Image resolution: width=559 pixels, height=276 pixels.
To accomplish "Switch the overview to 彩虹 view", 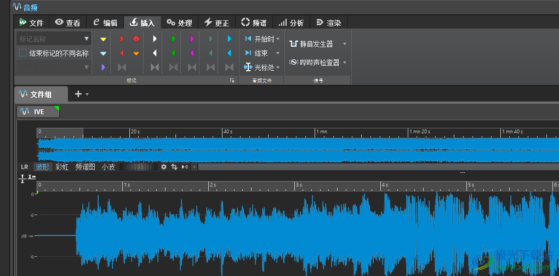I will coord(62,167).
